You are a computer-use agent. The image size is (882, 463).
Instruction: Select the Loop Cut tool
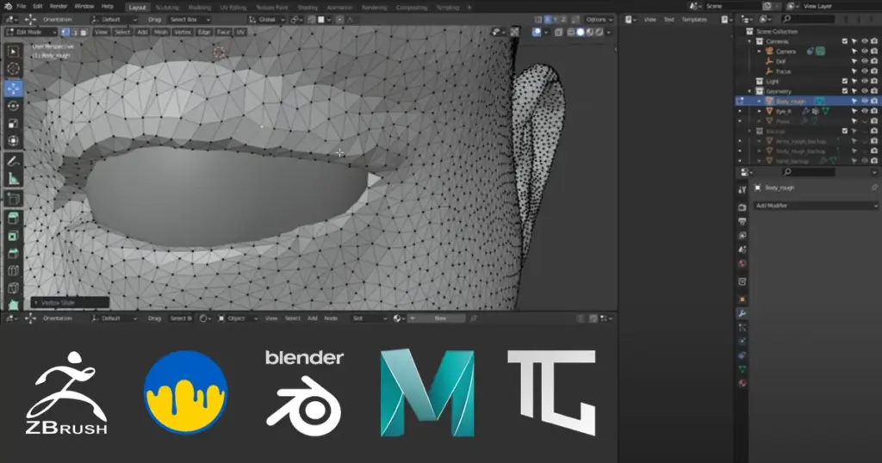tap(14, 271)
